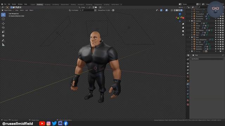Screen dimensions: 225x126
Task: Hide the Shoes object eye icon
Action: click(218, 33)
